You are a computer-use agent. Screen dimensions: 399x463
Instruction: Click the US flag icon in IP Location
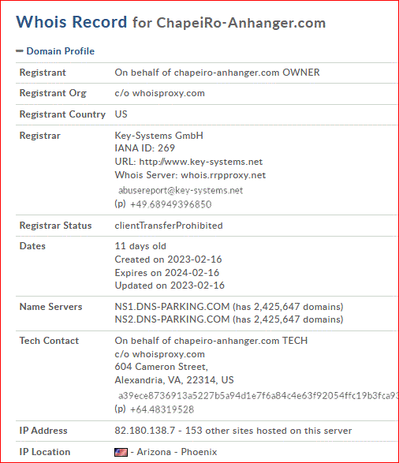pyautogui.click(x=121, y=452)
